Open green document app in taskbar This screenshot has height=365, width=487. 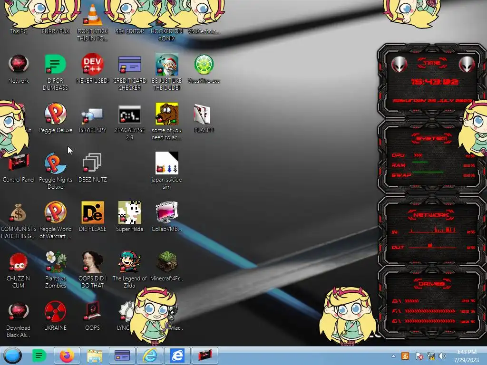point(39,355)
